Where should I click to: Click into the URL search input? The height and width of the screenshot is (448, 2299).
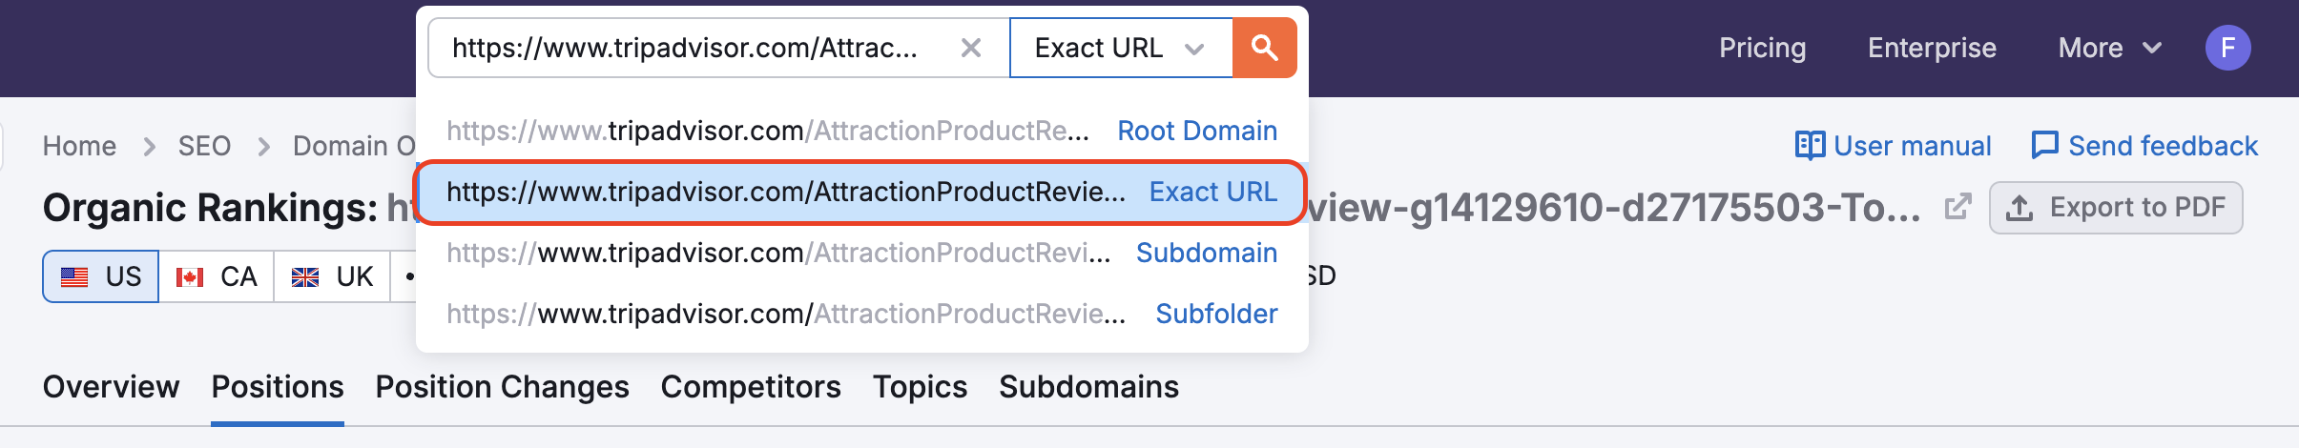click(x=687, y=48)
